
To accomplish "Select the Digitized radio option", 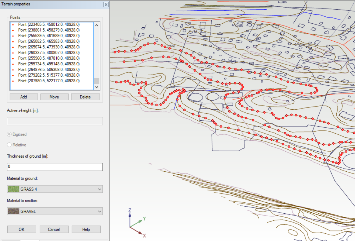I will [x=9, y=134].
